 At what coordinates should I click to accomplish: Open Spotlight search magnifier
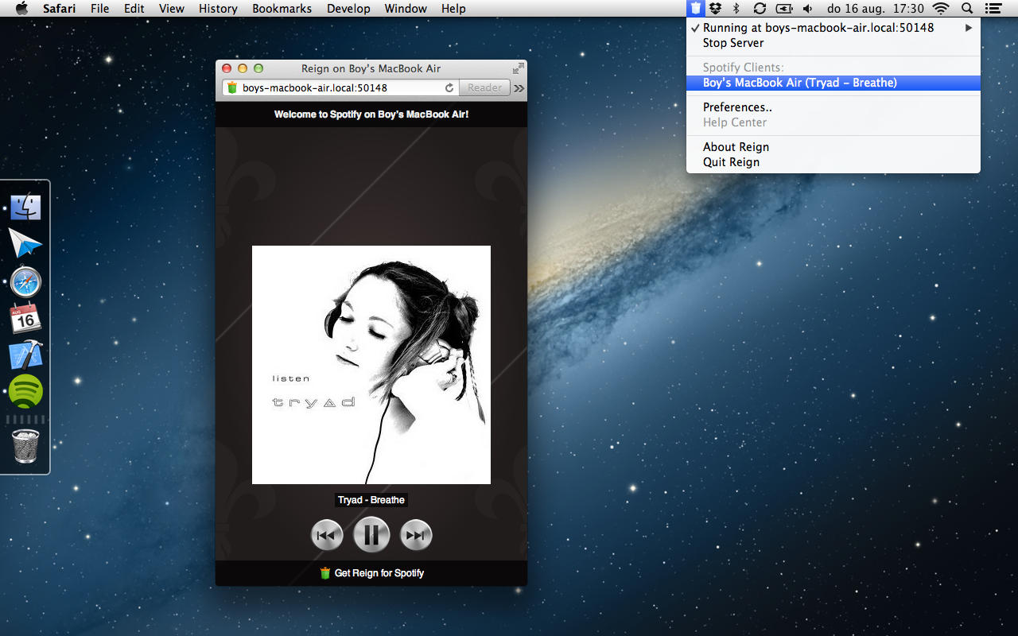click(x=967, y=9)
